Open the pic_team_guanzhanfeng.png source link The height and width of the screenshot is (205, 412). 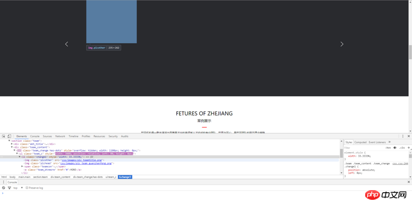tap(86, 163)
